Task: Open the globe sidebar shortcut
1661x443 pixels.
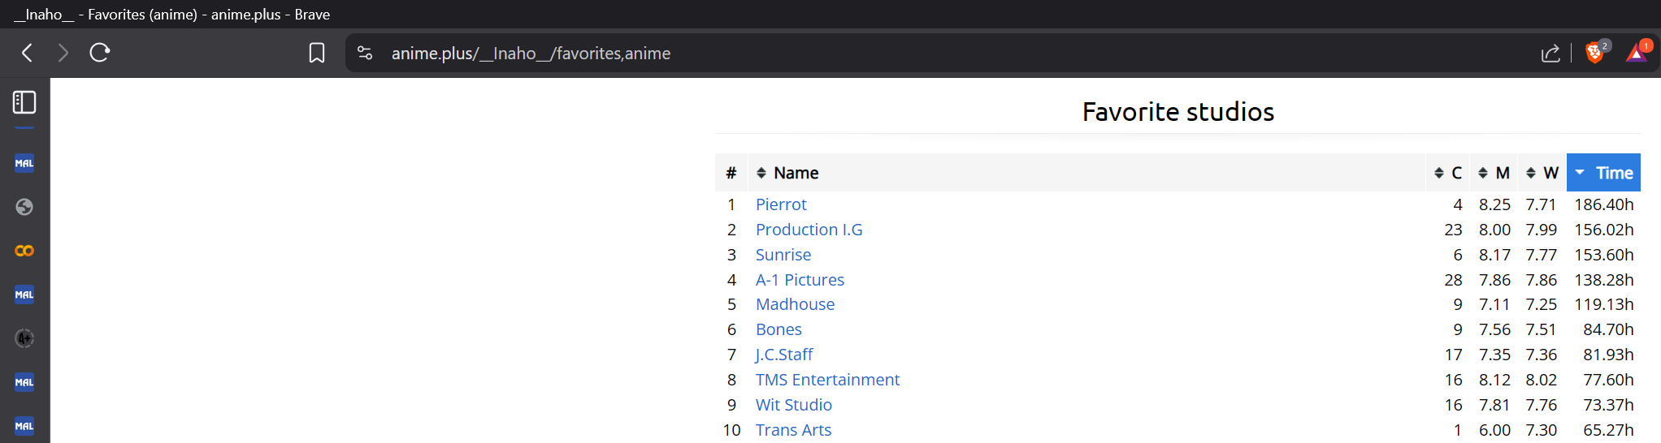Action: (x=24, y=207)
